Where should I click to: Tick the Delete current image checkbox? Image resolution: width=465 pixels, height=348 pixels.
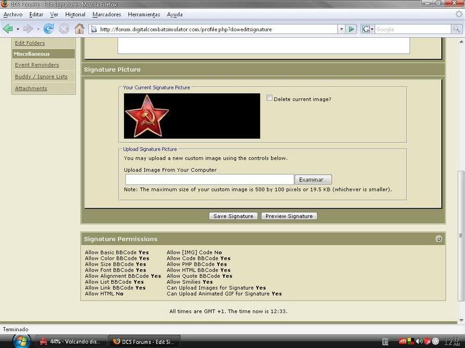pyautogui.click(x=269, y=98)
